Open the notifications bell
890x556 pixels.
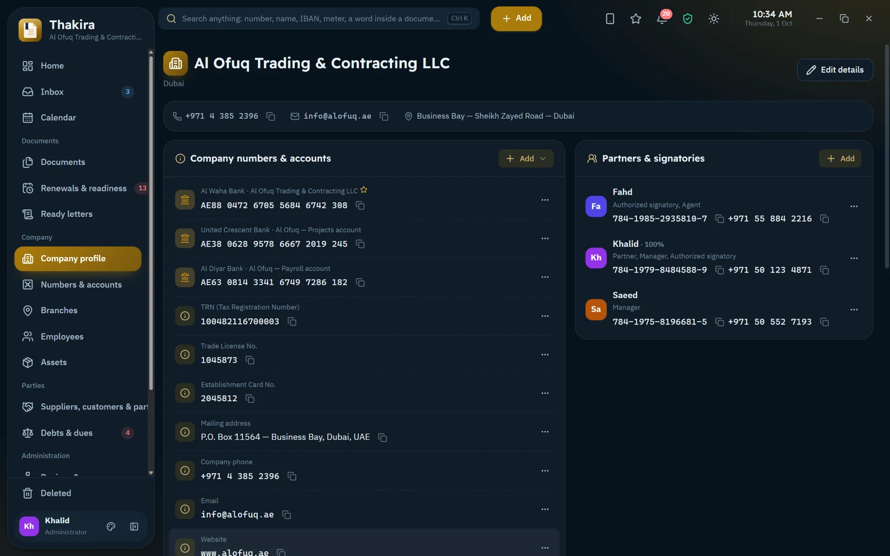(662, 19)
